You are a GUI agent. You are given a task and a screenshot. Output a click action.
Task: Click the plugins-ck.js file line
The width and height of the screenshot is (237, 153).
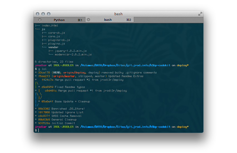[x=59, y=40]
